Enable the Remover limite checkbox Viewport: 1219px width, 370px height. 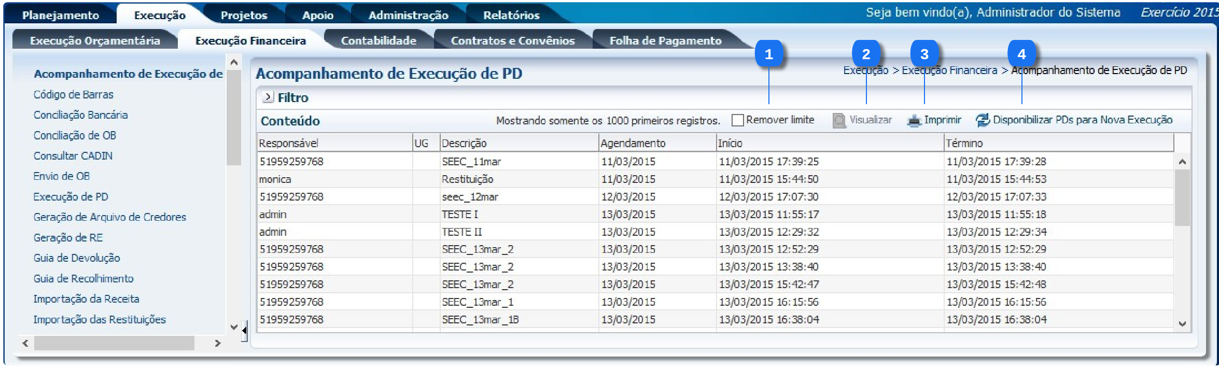[737, 120]
